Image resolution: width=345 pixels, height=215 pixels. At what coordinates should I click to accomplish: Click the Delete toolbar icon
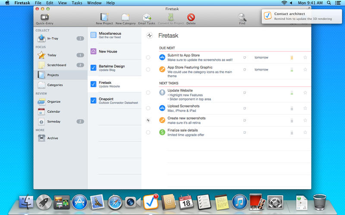191,18
